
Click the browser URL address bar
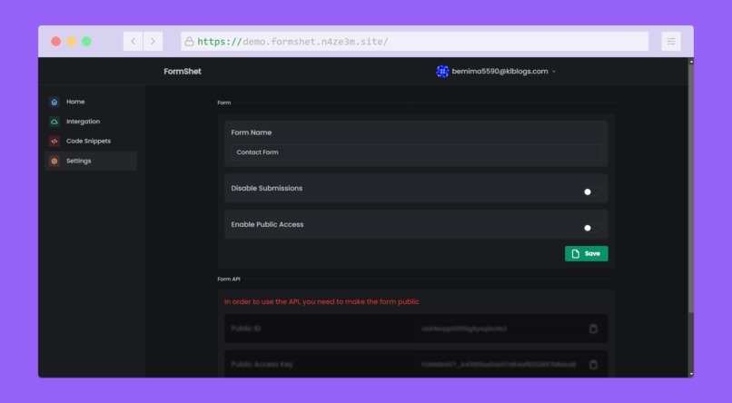pyautogui.click(x=414, y=42)
